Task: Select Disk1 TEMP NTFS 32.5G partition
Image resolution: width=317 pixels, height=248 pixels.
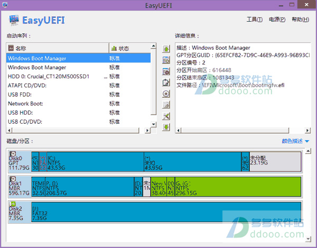Action: (x=38, y=187)
